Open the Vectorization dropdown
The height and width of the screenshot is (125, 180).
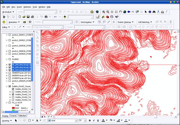coord(87,22)
